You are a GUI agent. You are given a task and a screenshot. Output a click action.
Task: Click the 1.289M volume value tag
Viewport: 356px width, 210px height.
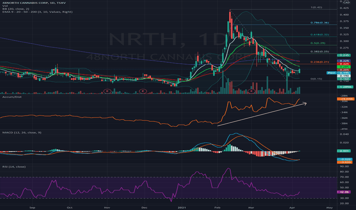point(345,87)
